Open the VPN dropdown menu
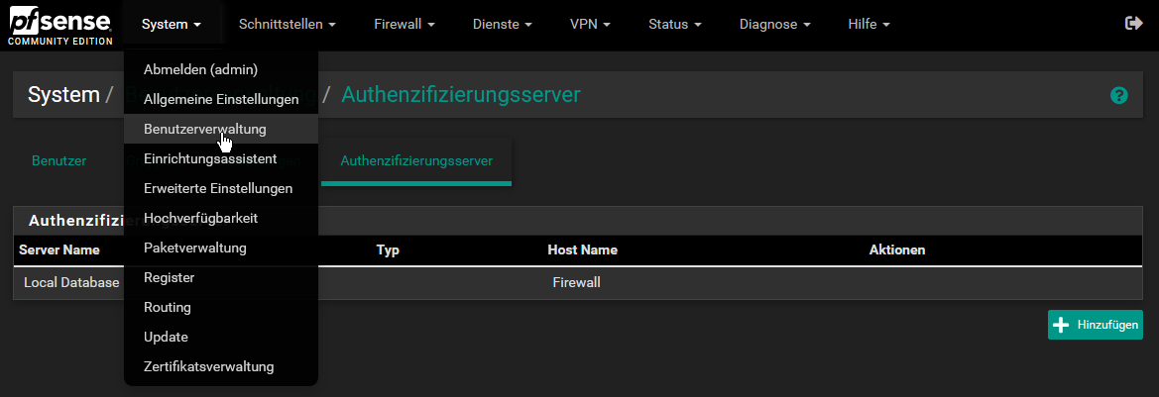Image resolution: width=1159 pixels, height=397 pixels. 590,25
